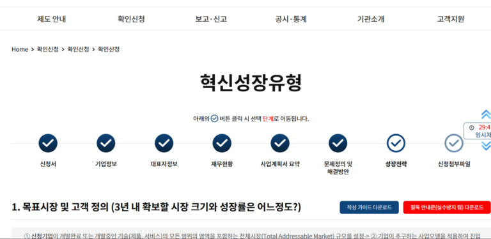
Task: Click the 기업정보 step check icon
Action: pos(106,143)
